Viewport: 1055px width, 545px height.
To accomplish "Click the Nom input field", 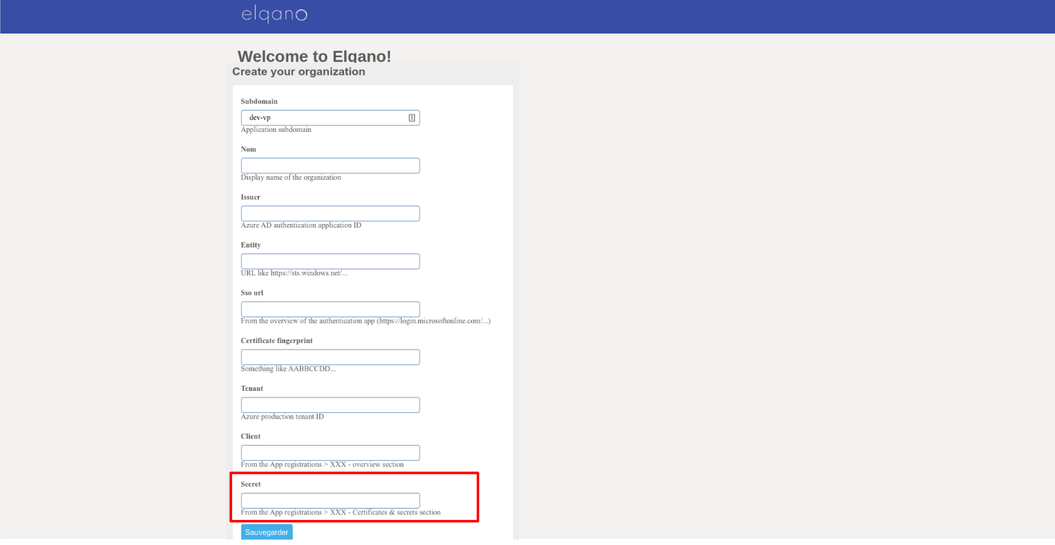I will (x=330, y=165).
